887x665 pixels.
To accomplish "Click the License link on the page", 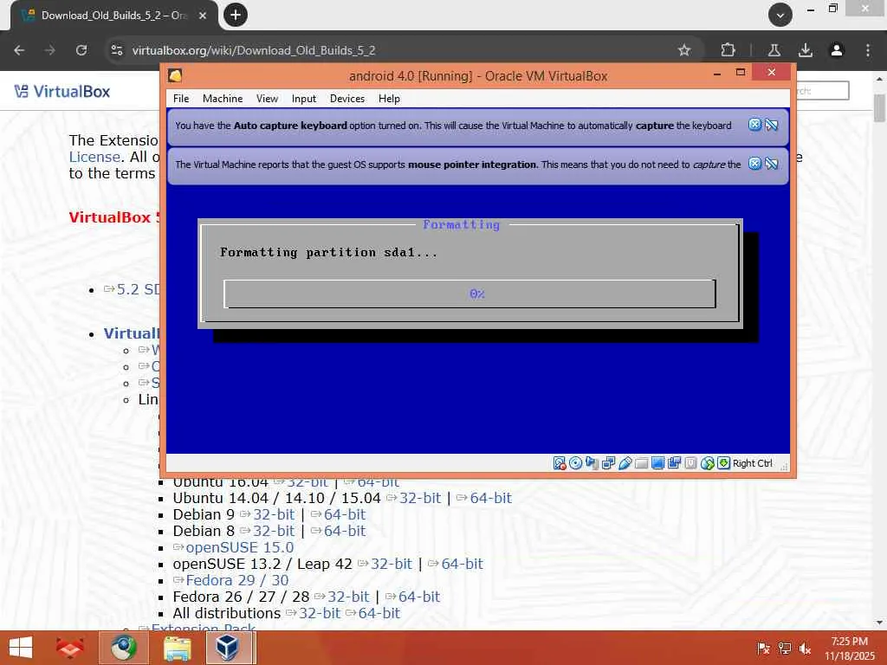I will coord(94,157).
